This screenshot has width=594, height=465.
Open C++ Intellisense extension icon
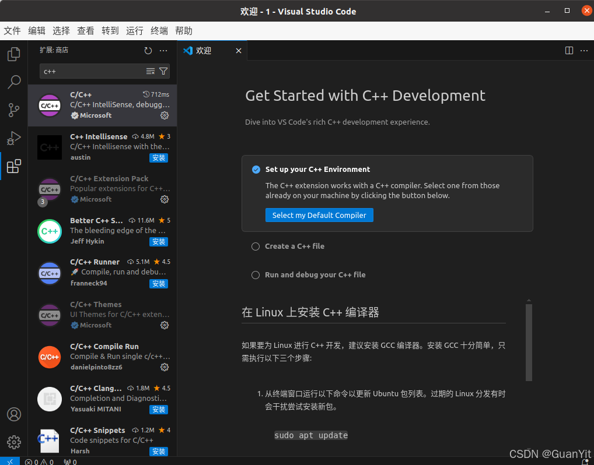[x=50, y=147]
